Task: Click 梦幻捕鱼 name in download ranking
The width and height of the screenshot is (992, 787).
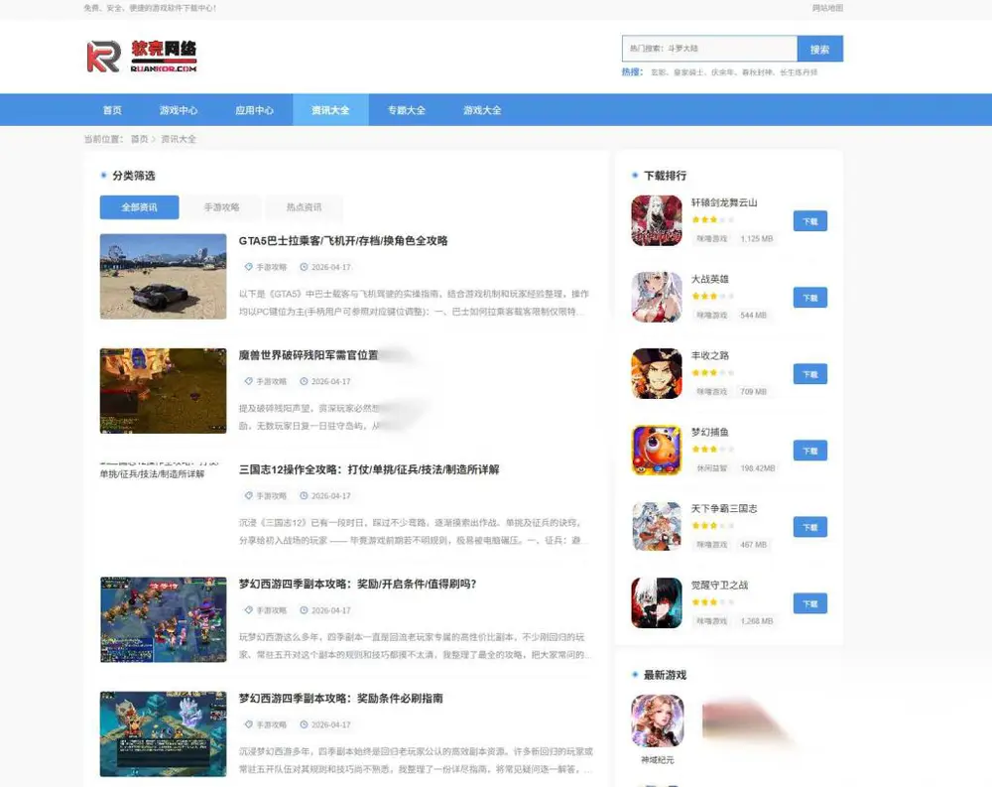Action: (710, 432)
